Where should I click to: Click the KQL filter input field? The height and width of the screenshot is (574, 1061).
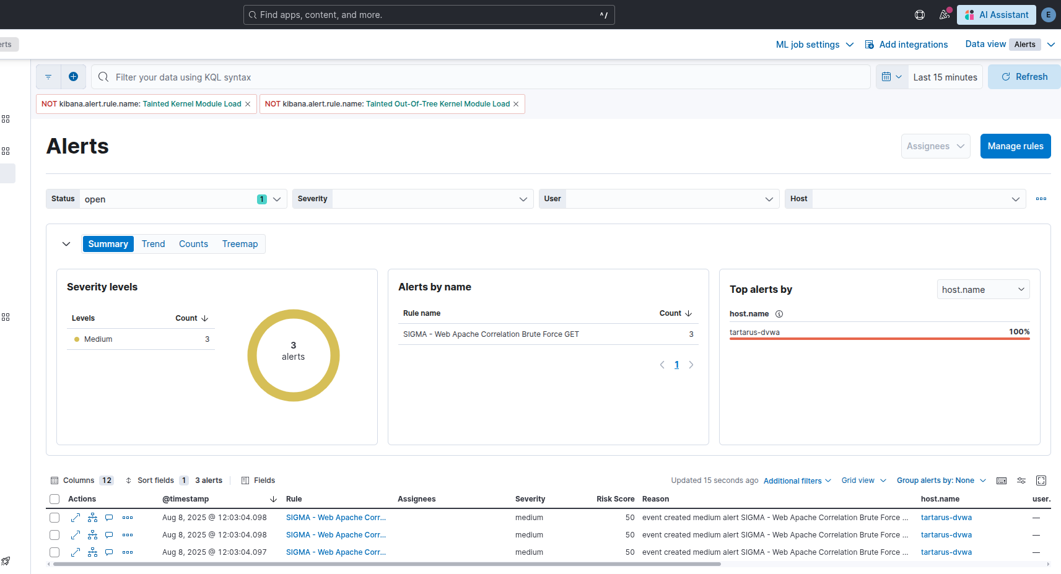pos(483,77)
